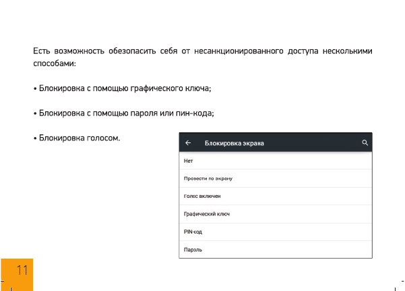405x291 pixels.
Task: Open search with the magnifier icon
Action: (365, 143)
